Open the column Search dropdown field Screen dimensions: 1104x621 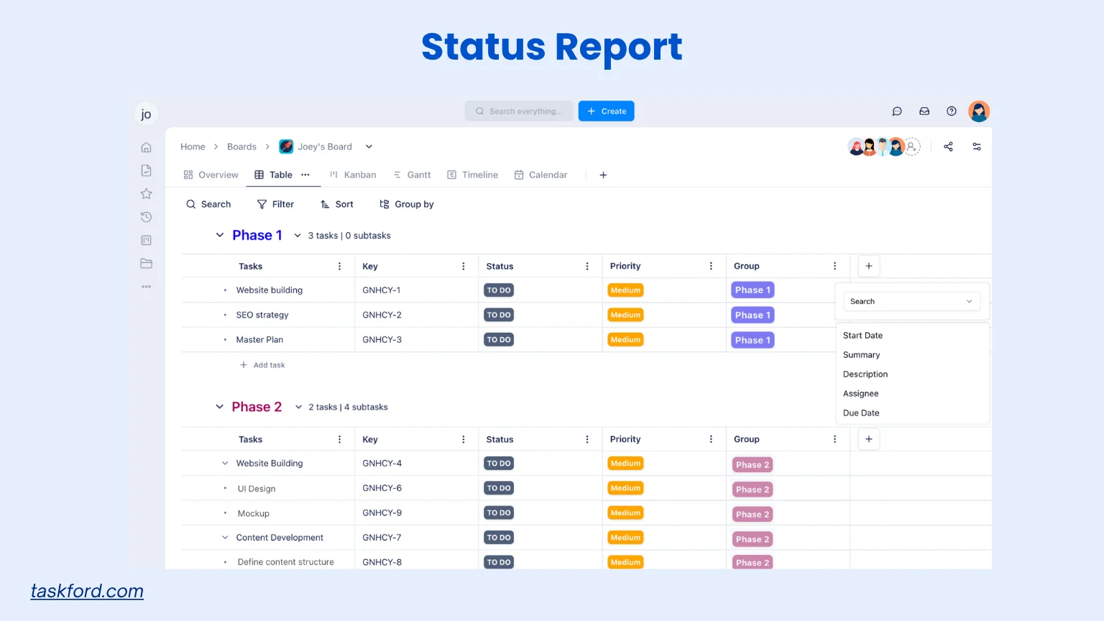coord(911,302)
